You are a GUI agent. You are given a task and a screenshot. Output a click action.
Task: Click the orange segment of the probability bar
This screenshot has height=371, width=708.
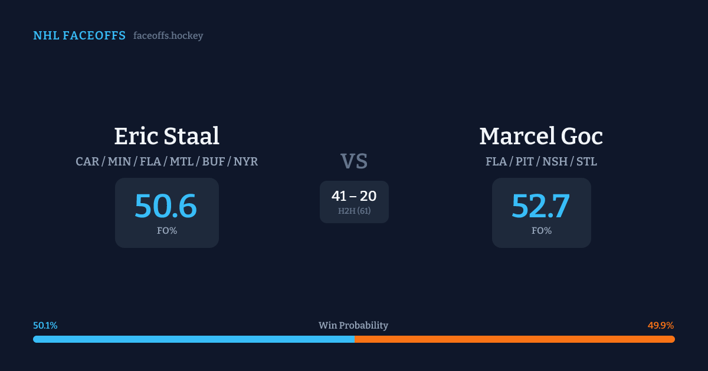click(514, 339)
